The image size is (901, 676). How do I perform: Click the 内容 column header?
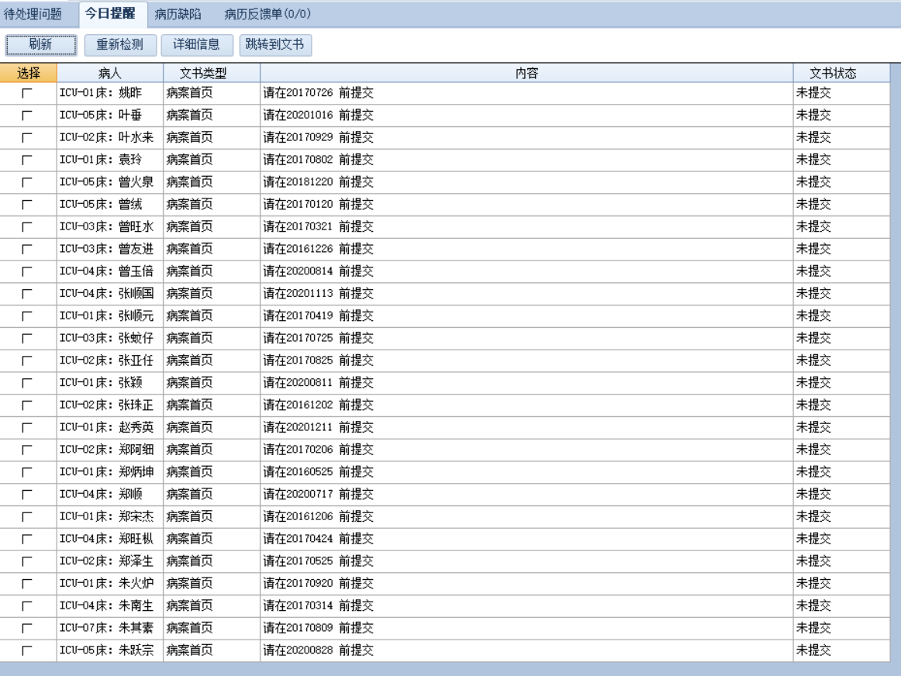coord(526,73)
